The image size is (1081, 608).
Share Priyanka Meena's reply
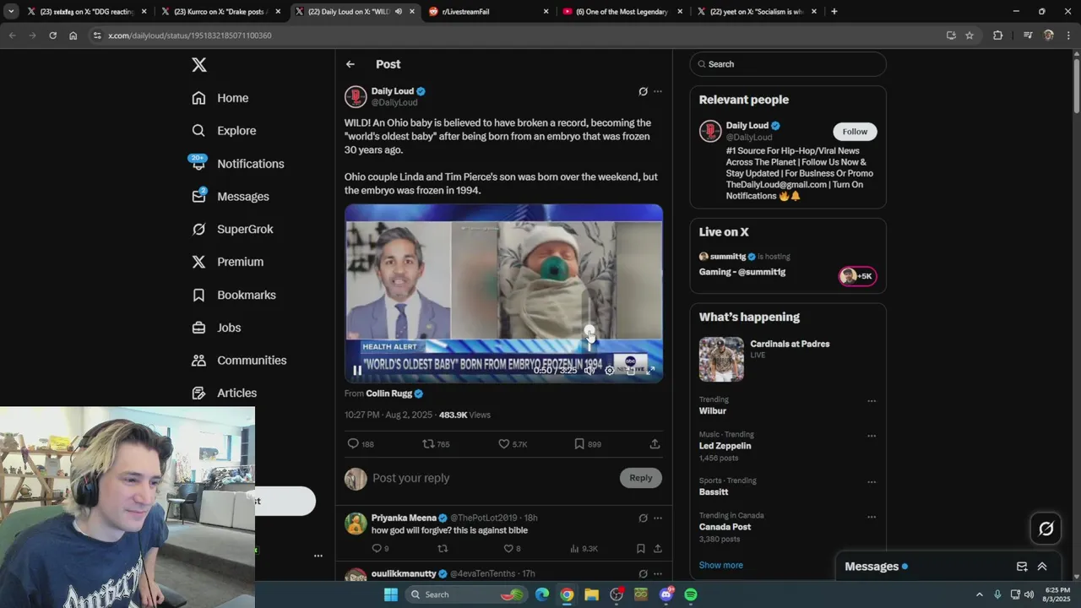pos(657,549)
